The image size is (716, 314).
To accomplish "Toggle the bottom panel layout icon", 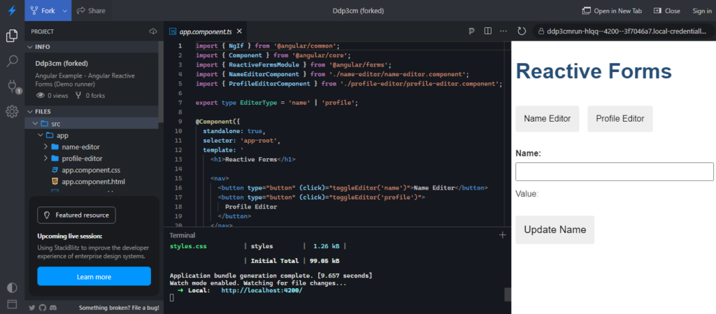I will click(x=12, y=304).
